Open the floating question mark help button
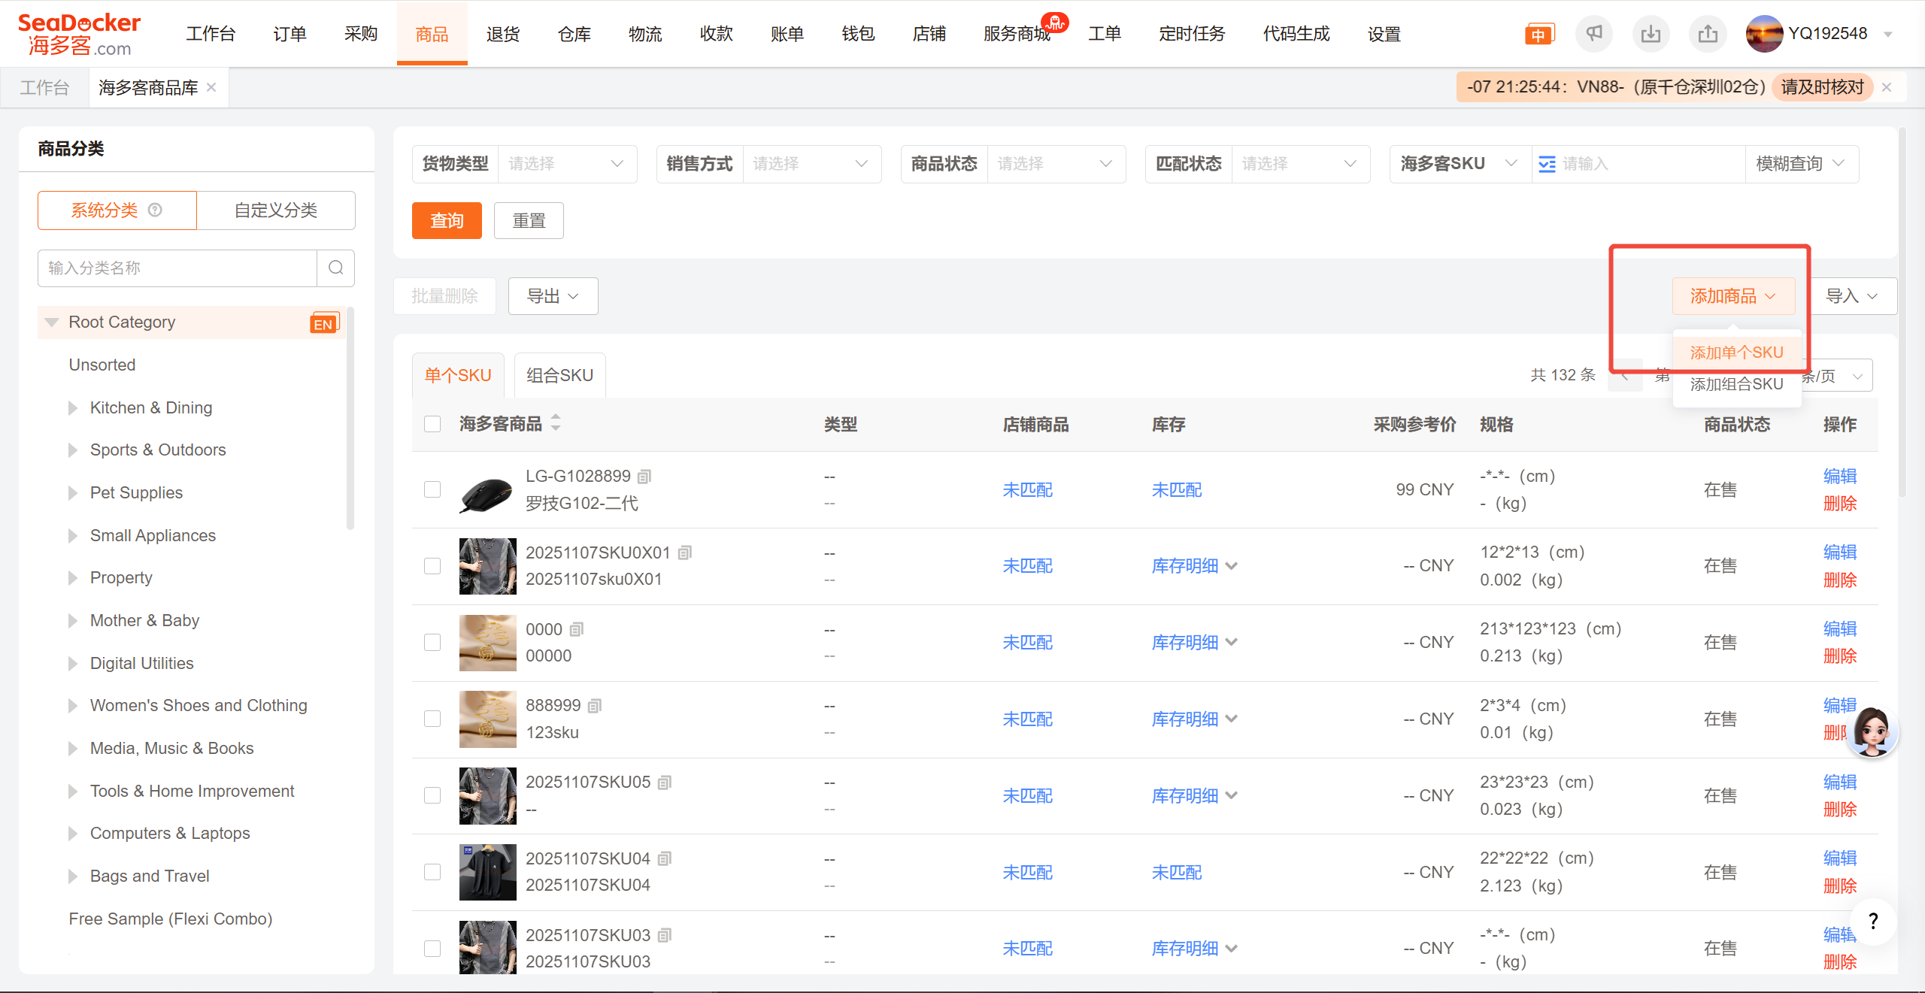Screen dimensions: 1925x993 point(1873,921)
